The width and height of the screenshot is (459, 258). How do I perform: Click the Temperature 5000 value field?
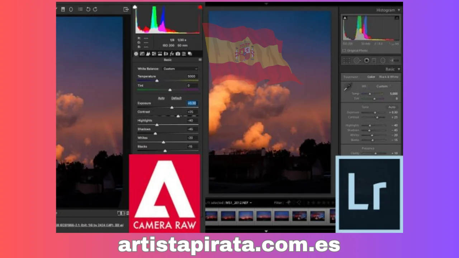[x=192, y=76]
